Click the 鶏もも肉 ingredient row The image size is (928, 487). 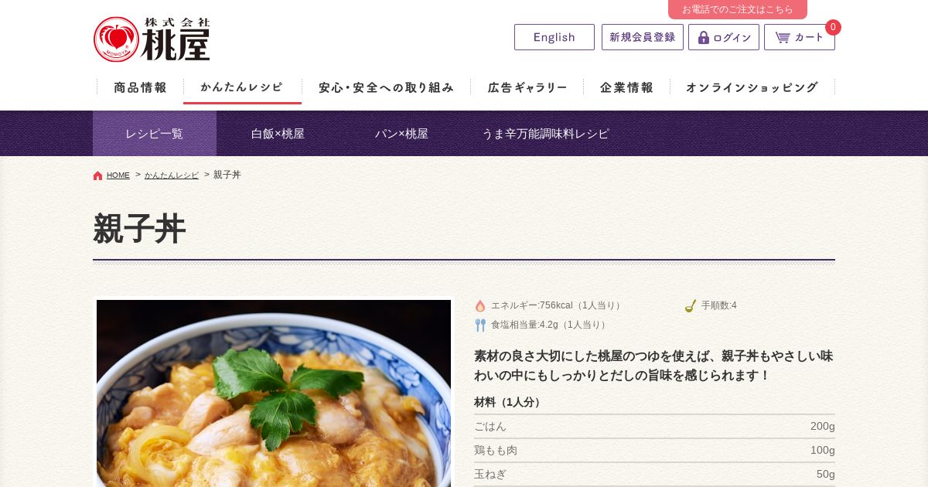(654, 451)
